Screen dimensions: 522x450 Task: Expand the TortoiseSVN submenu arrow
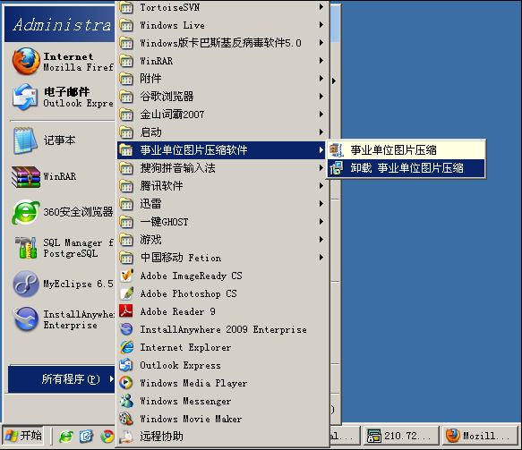tap(321, 7)
